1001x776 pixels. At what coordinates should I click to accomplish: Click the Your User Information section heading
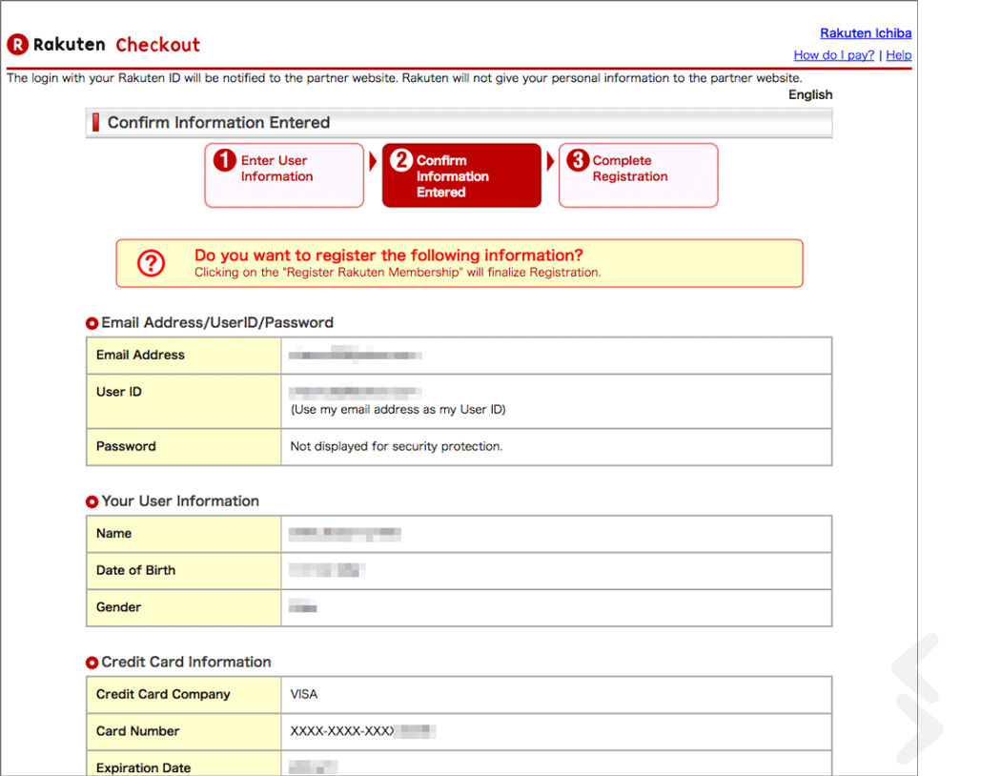pyautogui.click(x=180, y=500)
